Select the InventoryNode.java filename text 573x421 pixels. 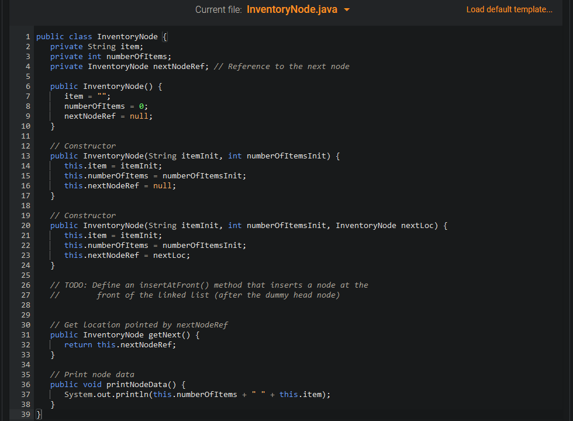294,9
